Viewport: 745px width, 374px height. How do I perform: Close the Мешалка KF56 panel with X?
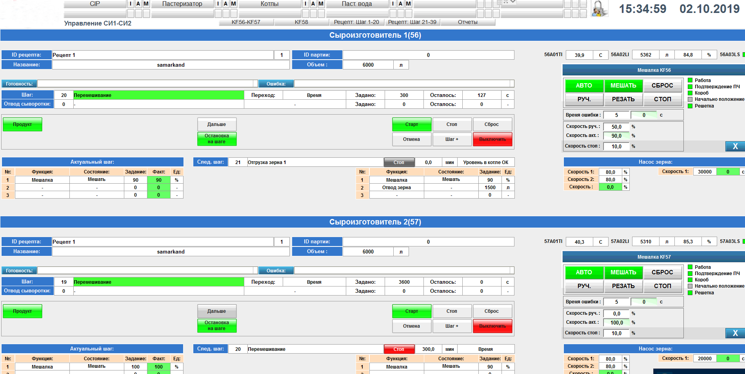735,146
